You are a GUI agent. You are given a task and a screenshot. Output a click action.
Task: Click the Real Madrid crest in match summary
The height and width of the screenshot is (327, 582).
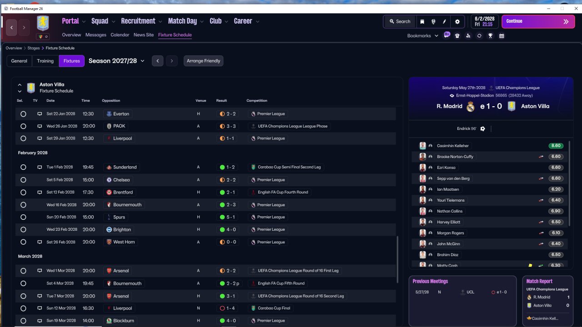tap(471, 106)
